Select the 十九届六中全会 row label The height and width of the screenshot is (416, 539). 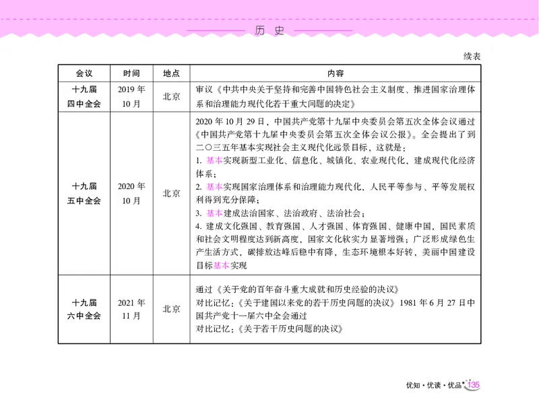(x=84, y=312)
